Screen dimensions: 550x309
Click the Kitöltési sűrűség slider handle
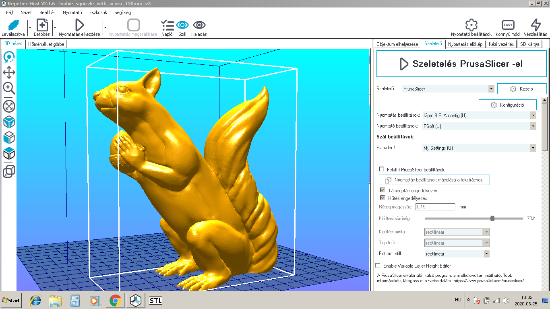(492, 218)
